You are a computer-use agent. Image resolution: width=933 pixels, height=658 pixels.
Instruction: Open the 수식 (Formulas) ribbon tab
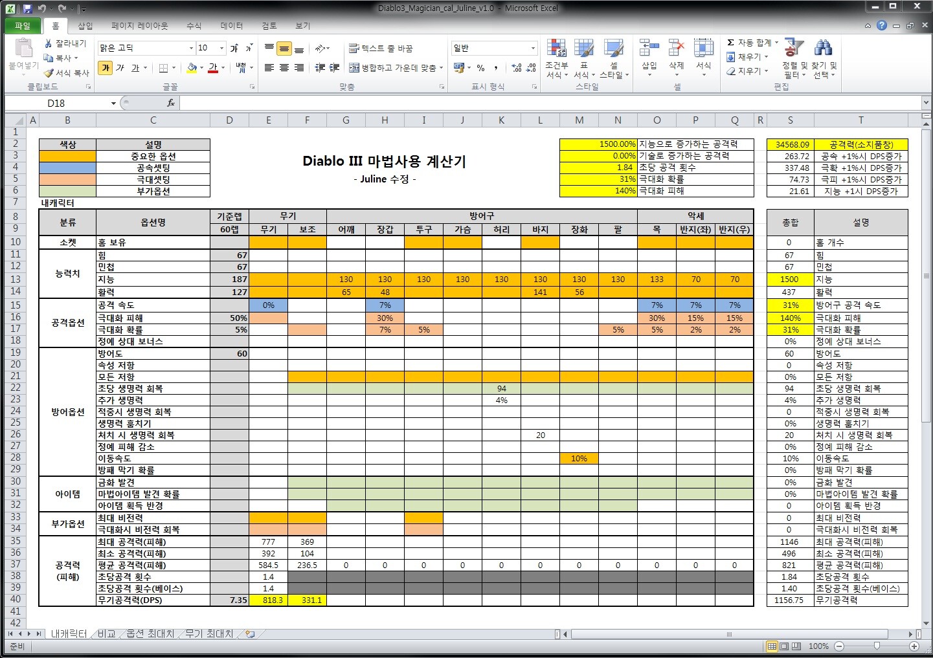click(194, 26)
